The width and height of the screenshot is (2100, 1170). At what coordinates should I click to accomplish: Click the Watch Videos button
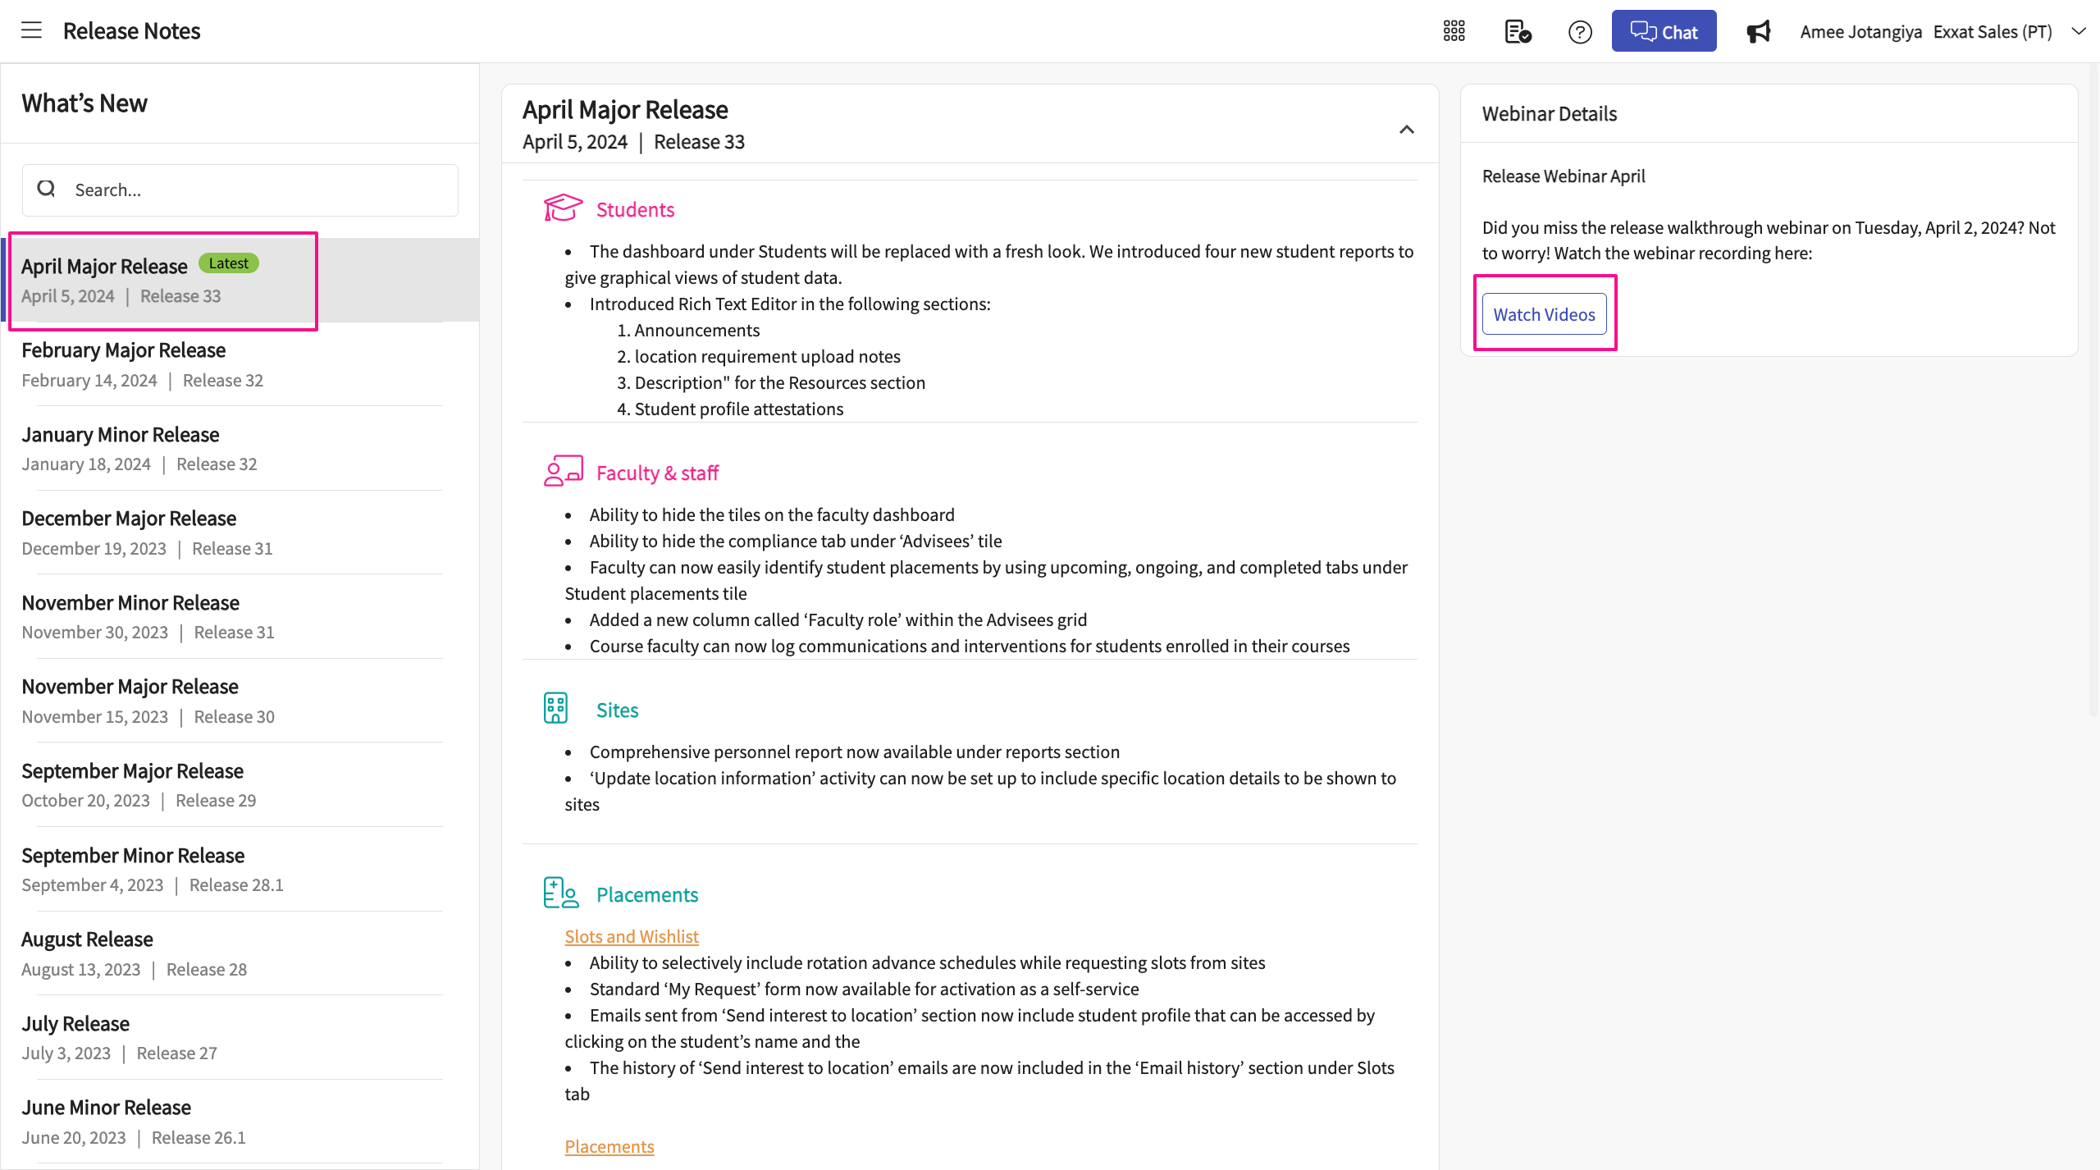coord(1544,313)
